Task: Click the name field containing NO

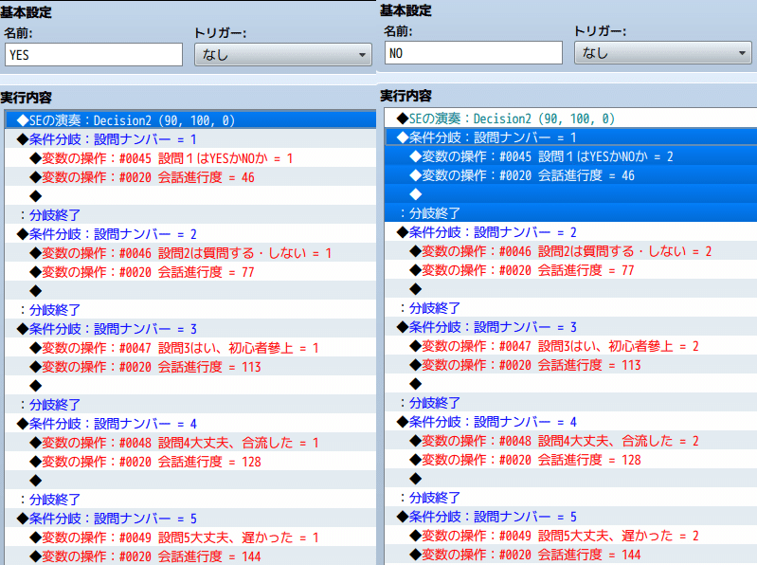Action: coord(474,53)
